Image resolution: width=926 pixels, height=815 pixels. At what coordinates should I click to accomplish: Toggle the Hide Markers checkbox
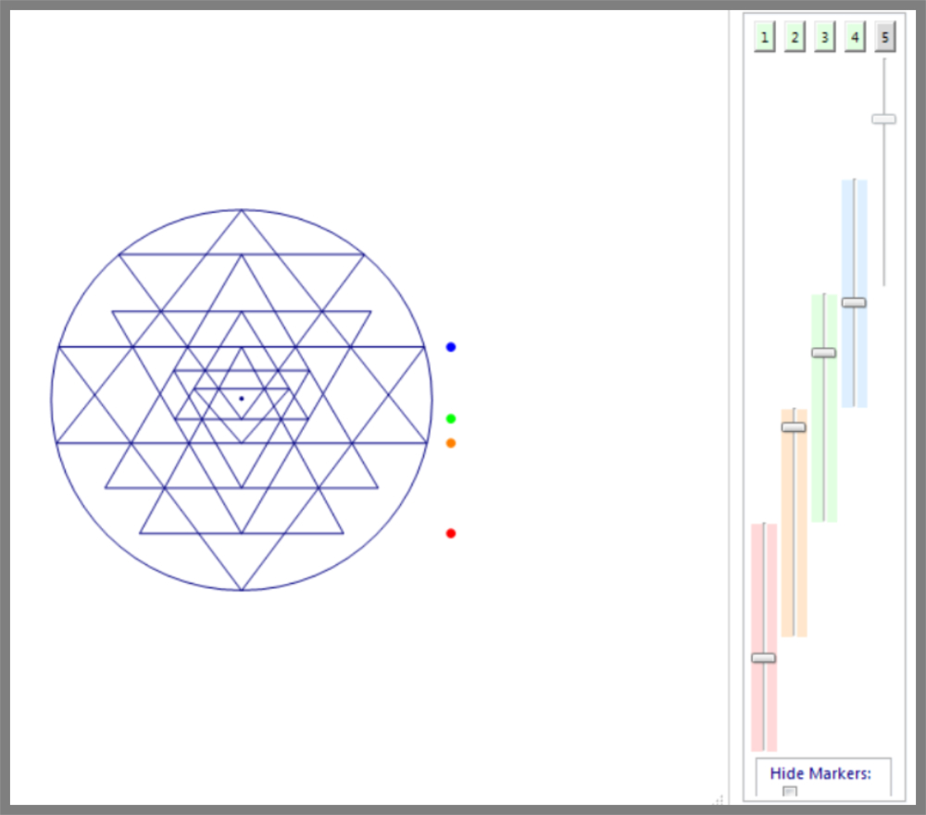790,792
